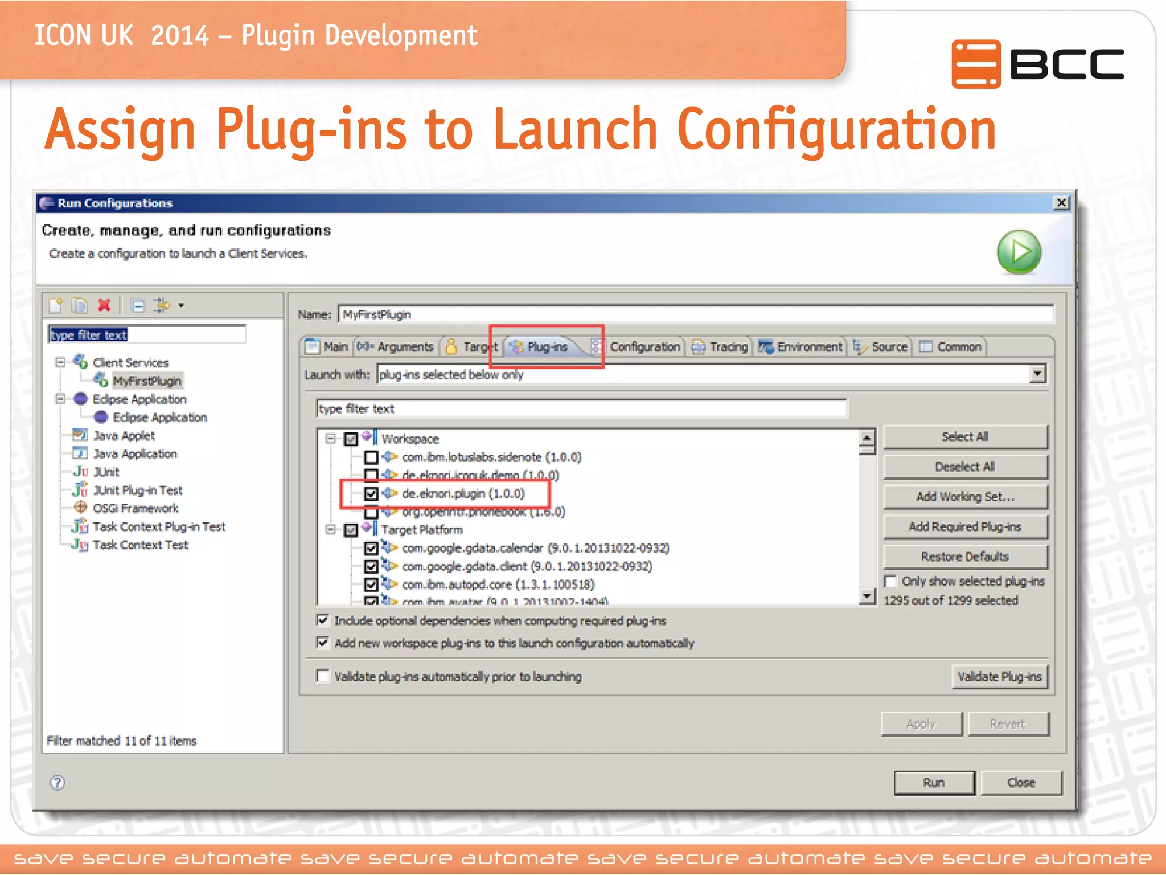Click the Client Services category icon

click(x=80, y=362)
